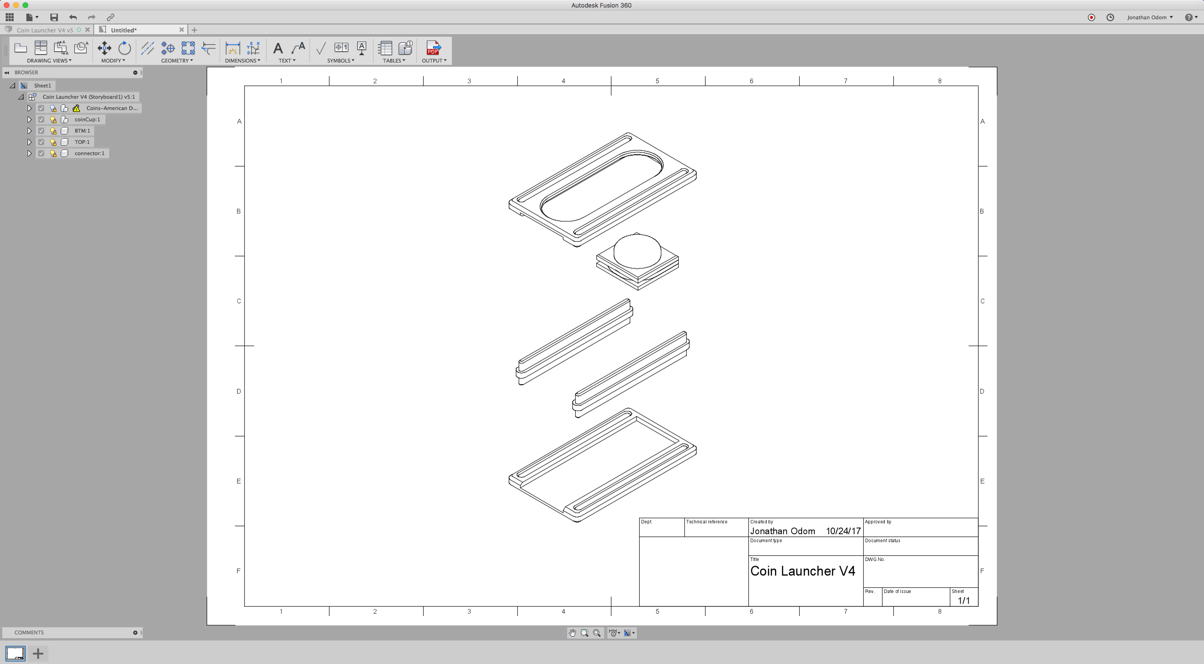Select the Pan tool in the navigation bar
The image size is (1204, 664).
tap(572, 632)
